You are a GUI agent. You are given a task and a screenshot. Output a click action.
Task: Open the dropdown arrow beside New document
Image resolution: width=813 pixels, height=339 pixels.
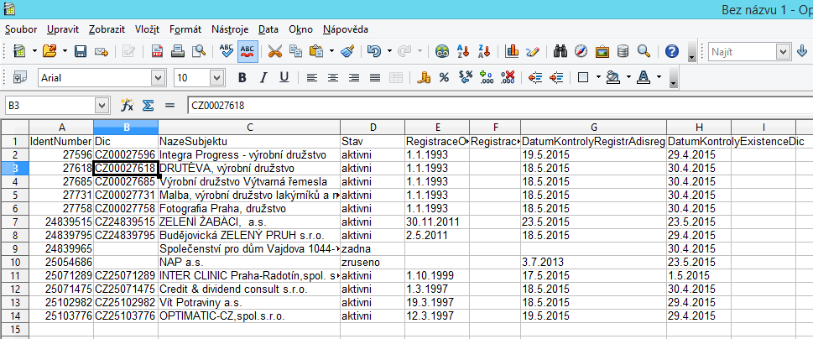[x=34, y=51]
